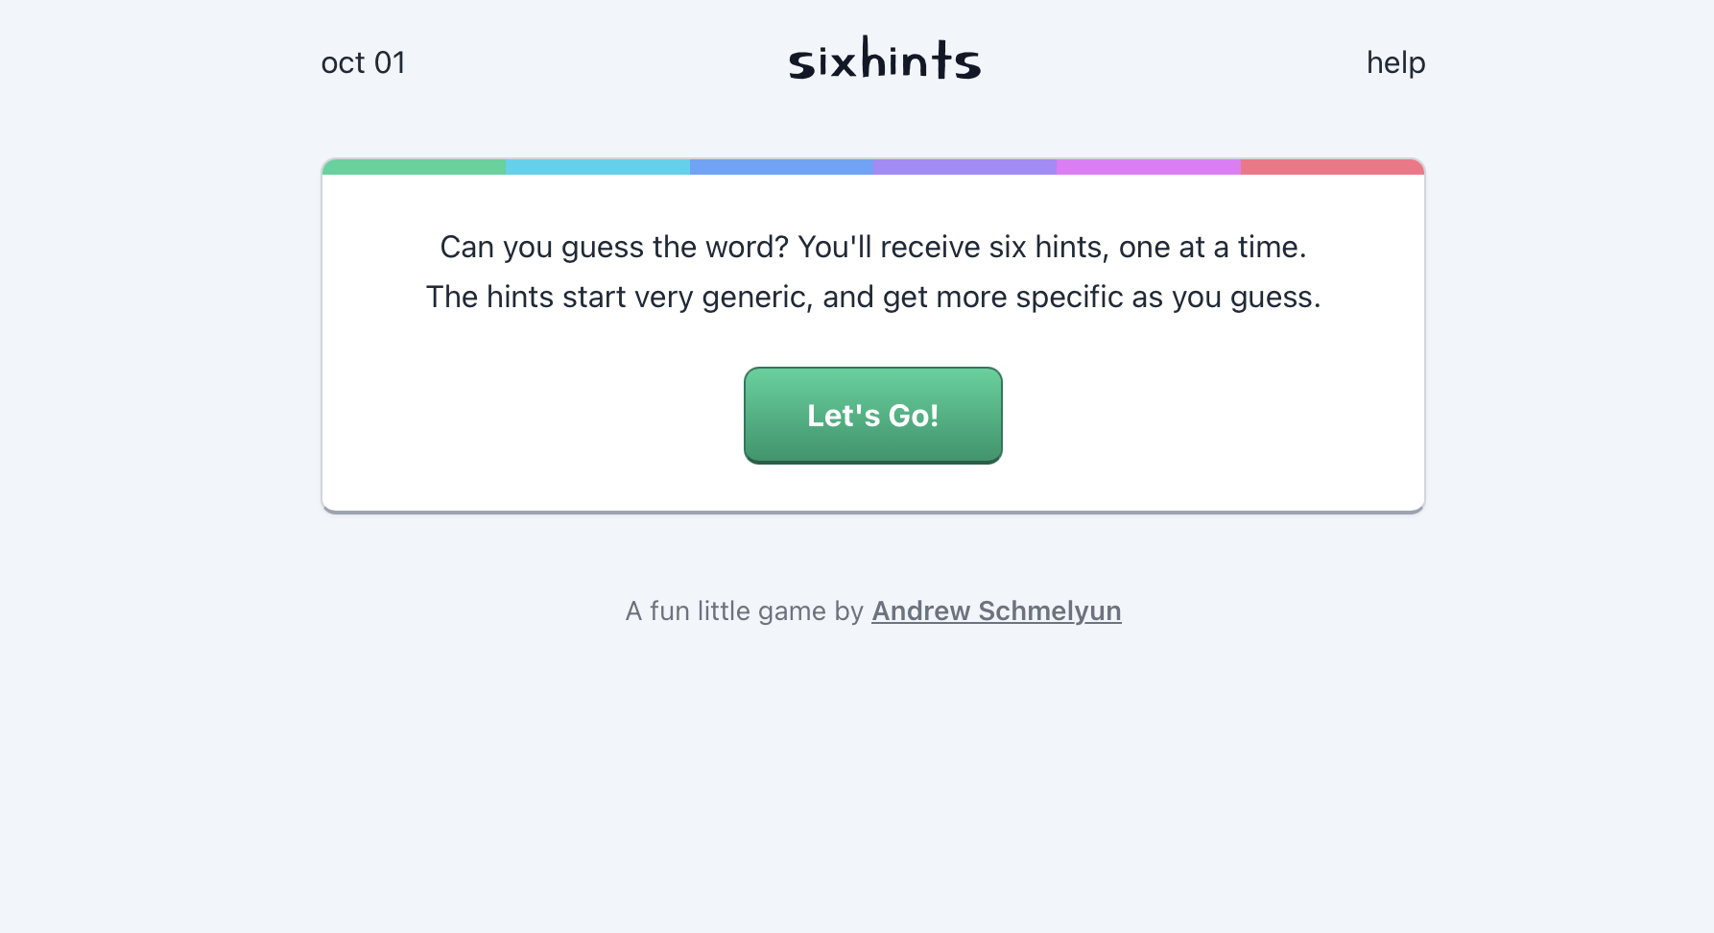The height and width of the screenshot is (933, 1714).
Task: Click the game instructions text
Action: [873, 272]
